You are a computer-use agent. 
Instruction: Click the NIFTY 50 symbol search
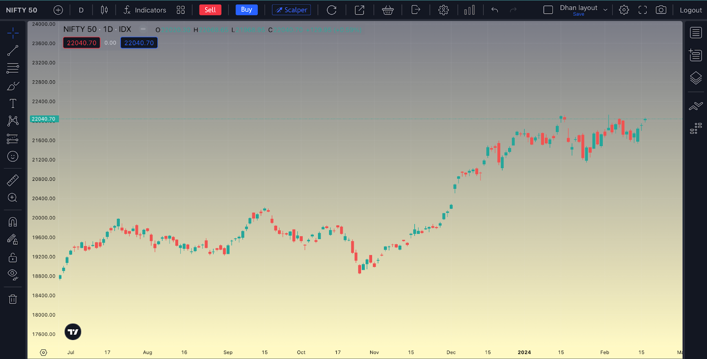tap(22, 10)
